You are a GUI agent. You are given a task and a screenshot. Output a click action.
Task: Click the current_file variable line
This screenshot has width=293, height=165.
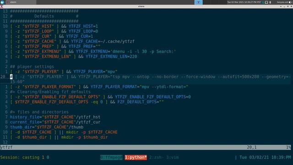coord(55,122)
